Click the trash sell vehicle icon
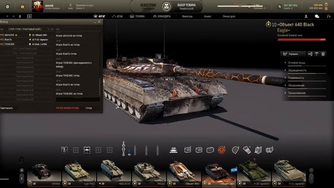 click(x=323, y=54)
